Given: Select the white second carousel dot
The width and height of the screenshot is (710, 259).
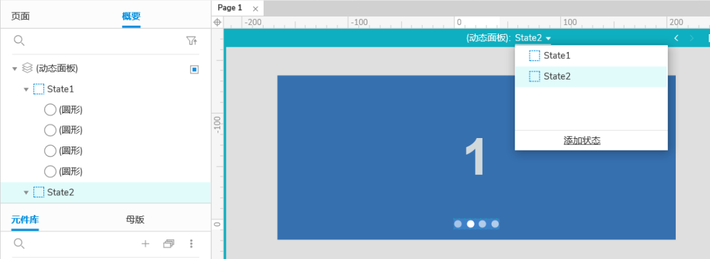Looking at the screenshot, I should pos(471,224).
